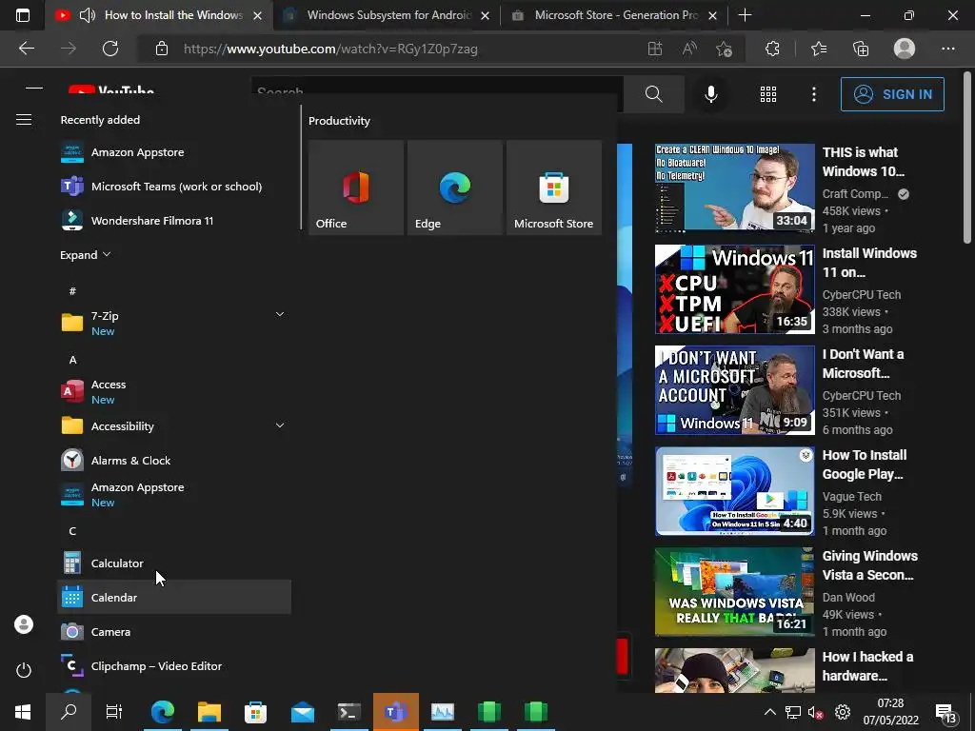
Task: Open Edge Settings and more menu
Action: (x=947, y=49)
